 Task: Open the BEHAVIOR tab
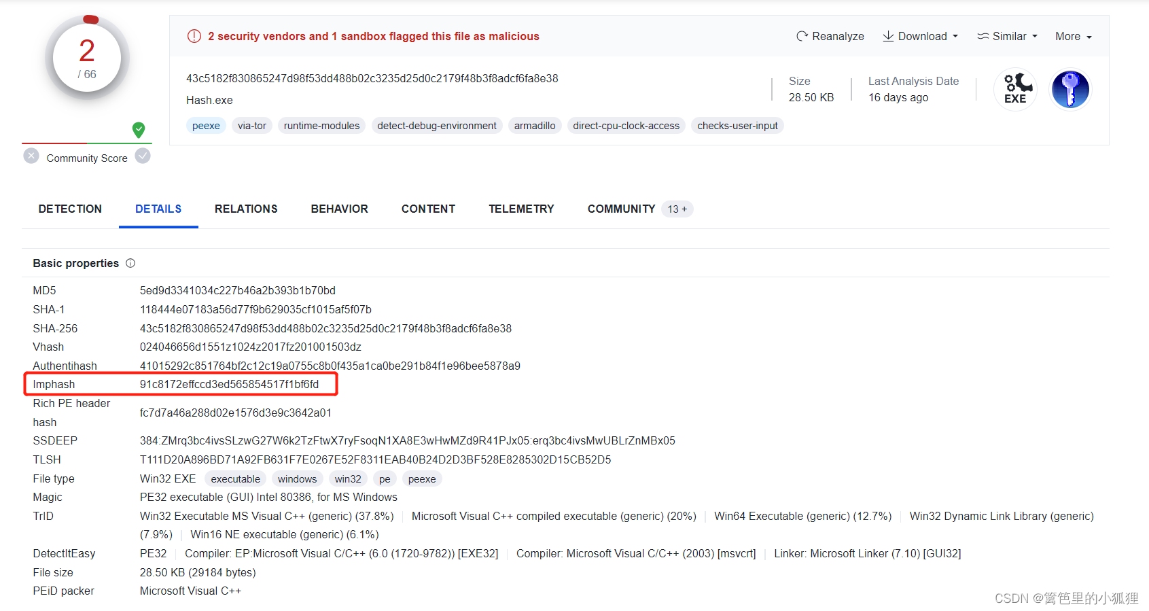point(340,209)
